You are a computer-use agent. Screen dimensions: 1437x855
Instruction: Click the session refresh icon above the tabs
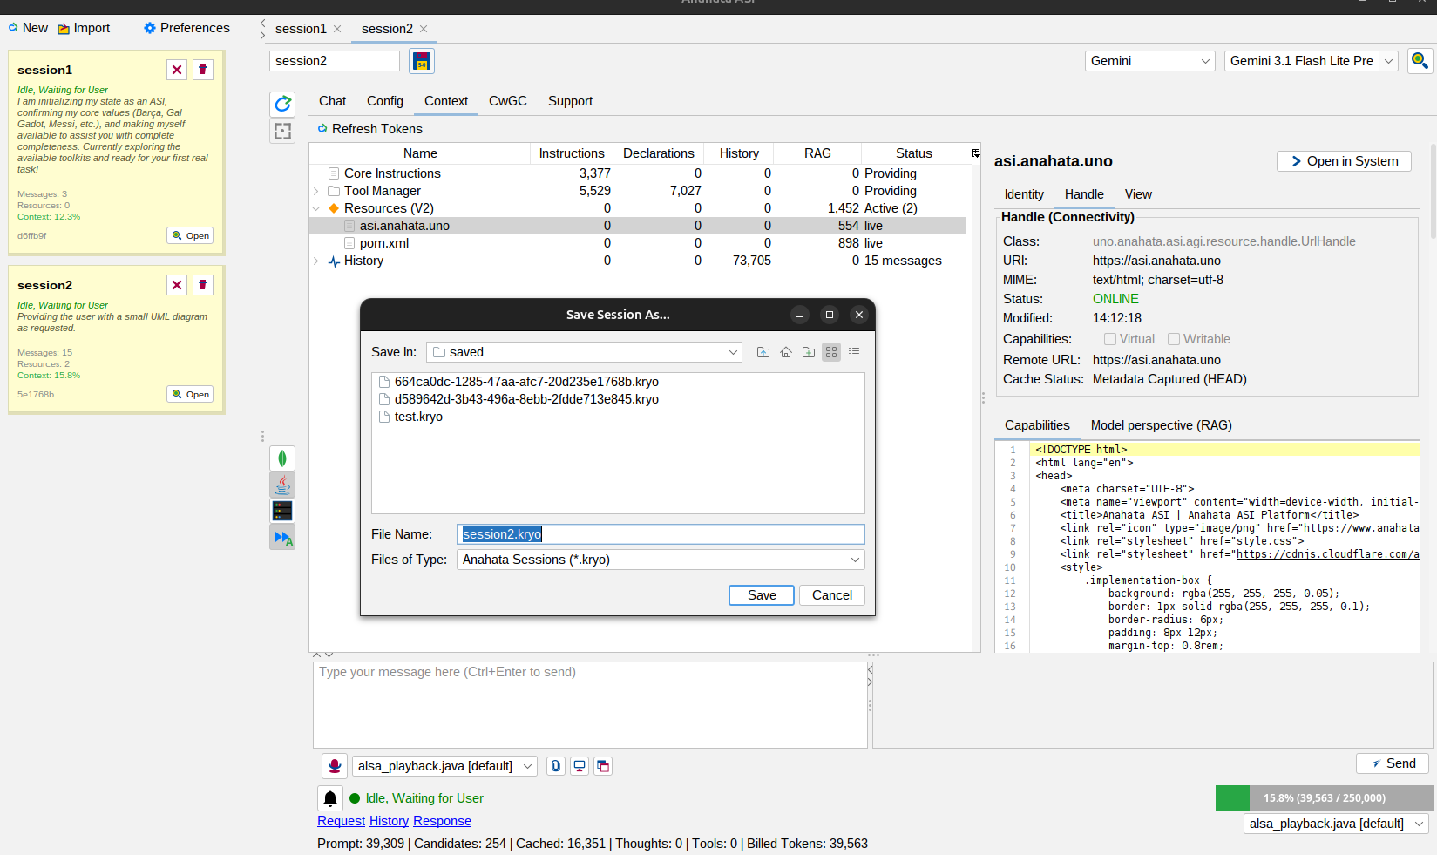[281, 103]
